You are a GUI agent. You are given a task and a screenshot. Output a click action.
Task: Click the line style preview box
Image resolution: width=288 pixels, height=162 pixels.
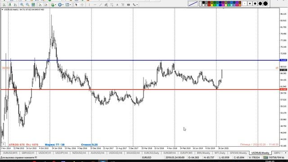coord(193,4)
